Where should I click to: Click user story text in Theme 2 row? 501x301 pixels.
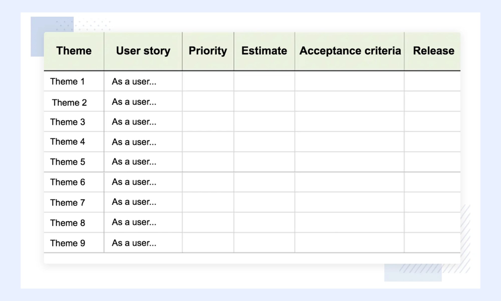(x=134, y=102)
